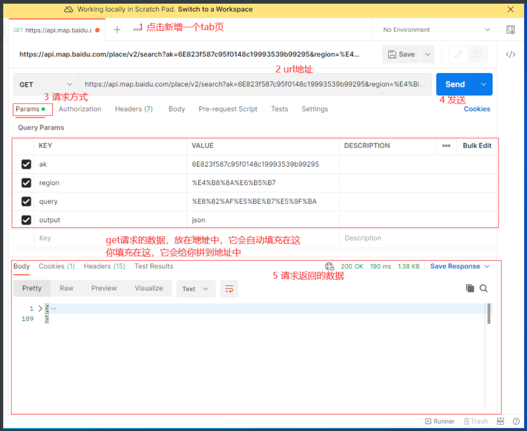Click the ak value cell
Screen dimensions: 527x431
click(263, 164)
